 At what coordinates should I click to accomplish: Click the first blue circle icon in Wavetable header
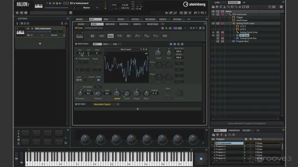pos(171,44)
